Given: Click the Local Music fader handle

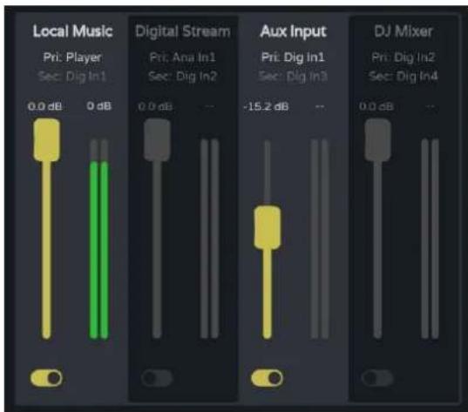Looking at the screenshot, I should (x=46, y=140).
